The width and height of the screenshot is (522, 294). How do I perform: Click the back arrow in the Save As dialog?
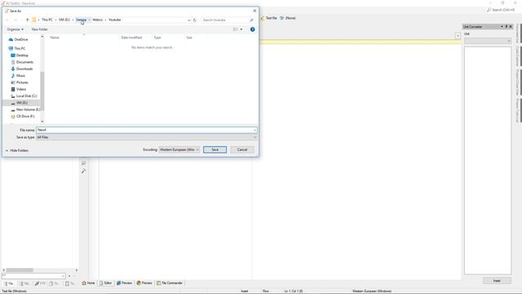coord(7,20)
